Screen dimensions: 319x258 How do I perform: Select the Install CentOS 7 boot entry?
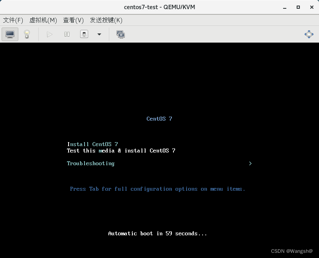(93, 144)
